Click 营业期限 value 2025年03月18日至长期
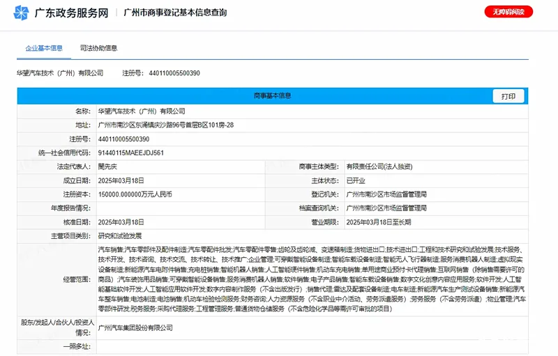Screen dimensions: 558x356 (x=379, y=222)
